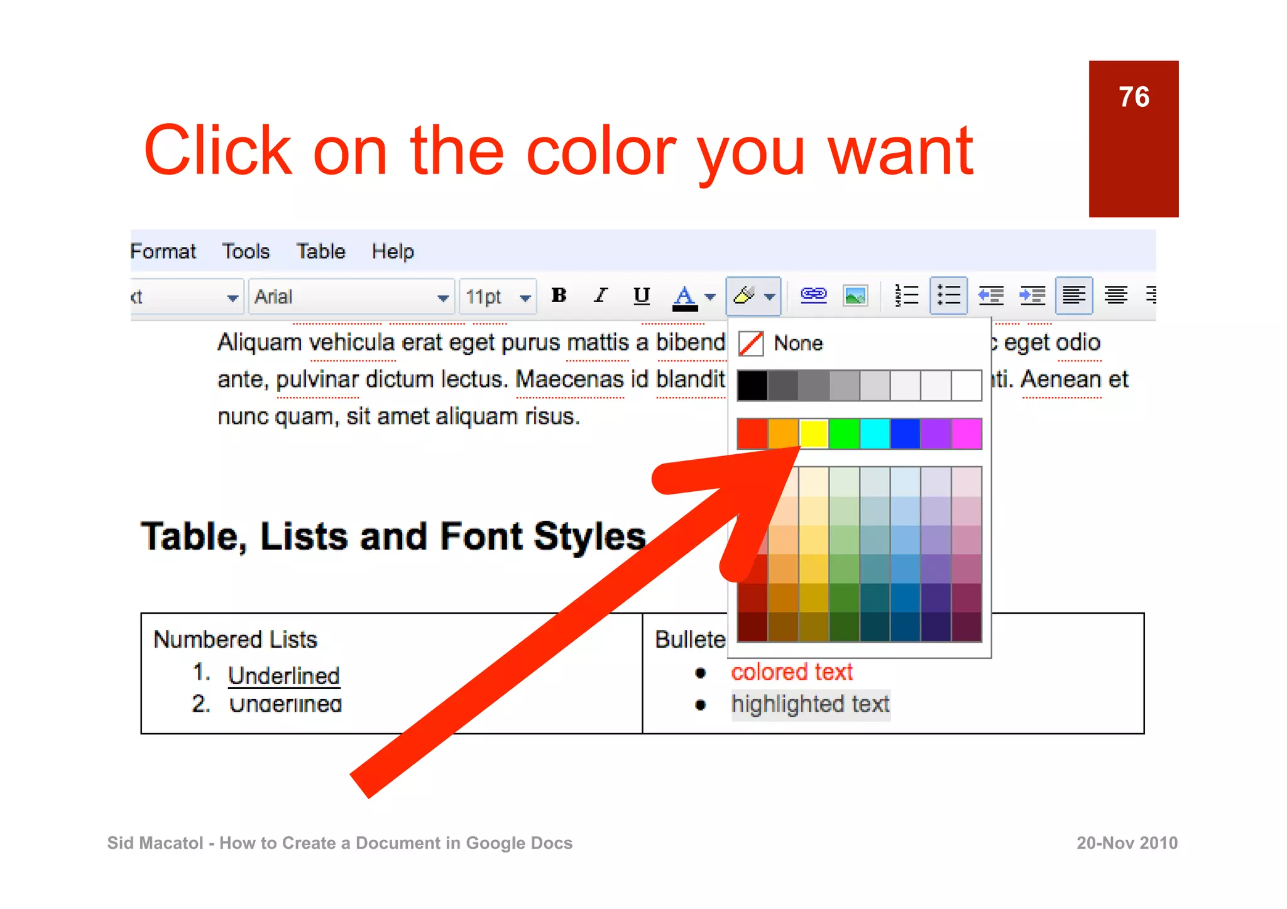
Task: Select the bright blue swatch
Action: click(x=906, y=434)
